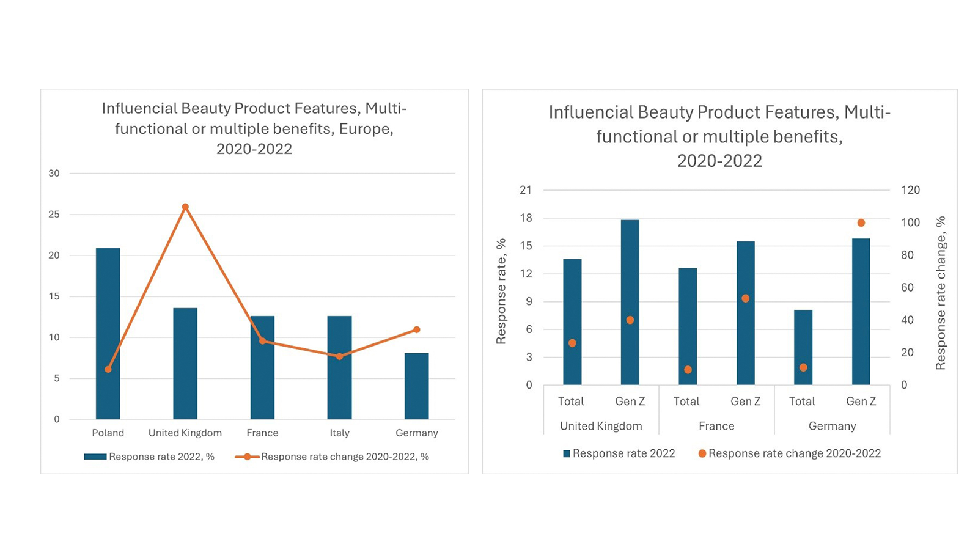Click the France Total bar in right chart
The width and height of the screenshot is (978, 550).
pyautogui.click(x=688, y=326)
